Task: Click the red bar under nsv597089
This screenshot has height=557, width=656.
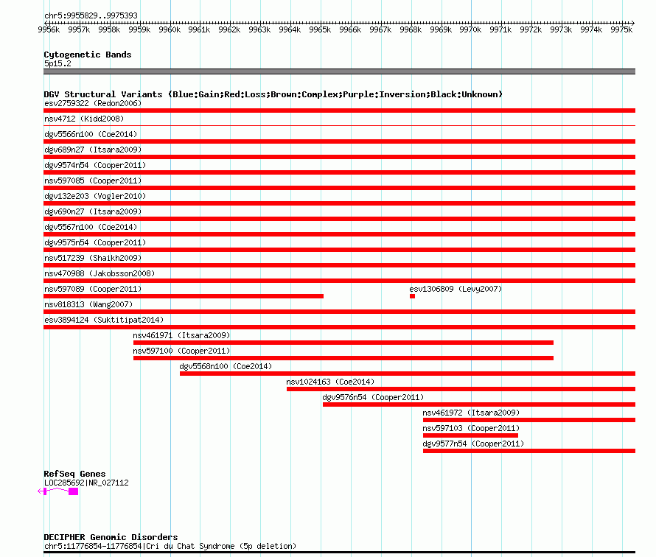Action: click(x=184, y=296)
